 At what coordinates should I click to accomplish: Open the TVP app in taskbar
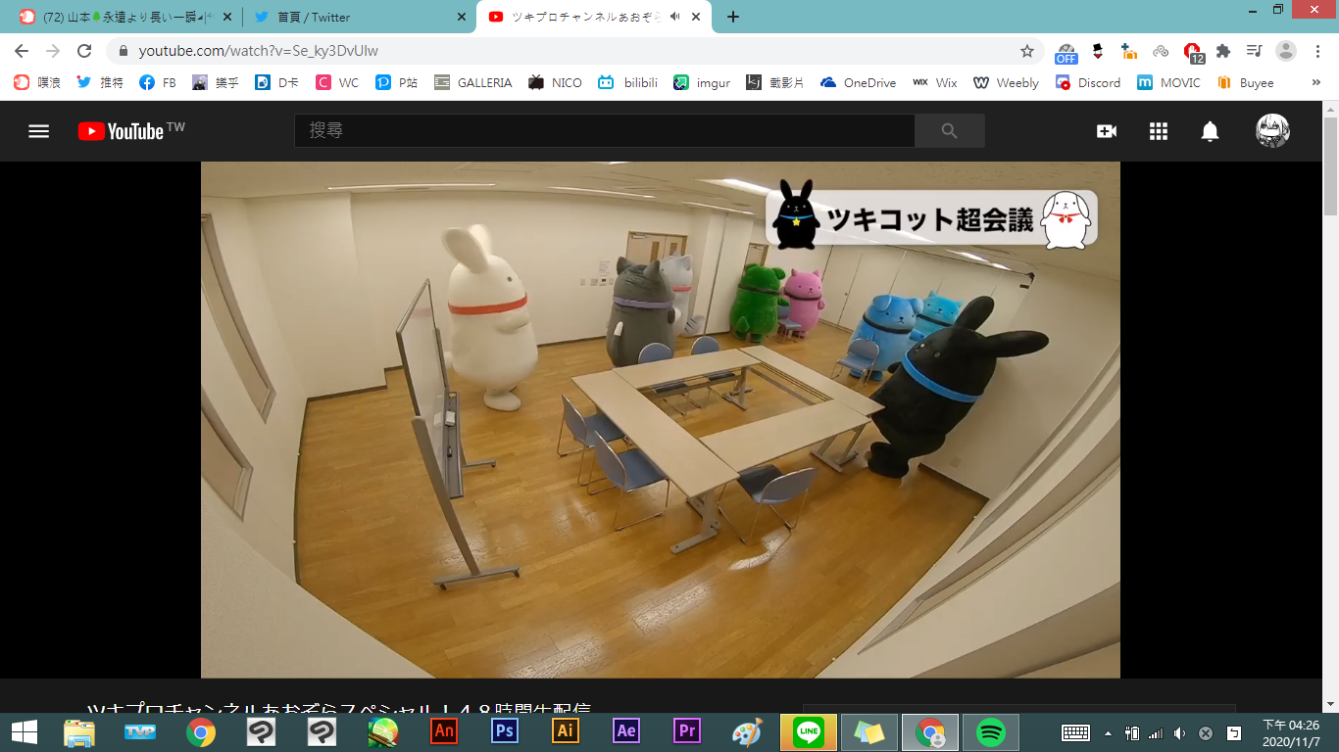[140, 731]
